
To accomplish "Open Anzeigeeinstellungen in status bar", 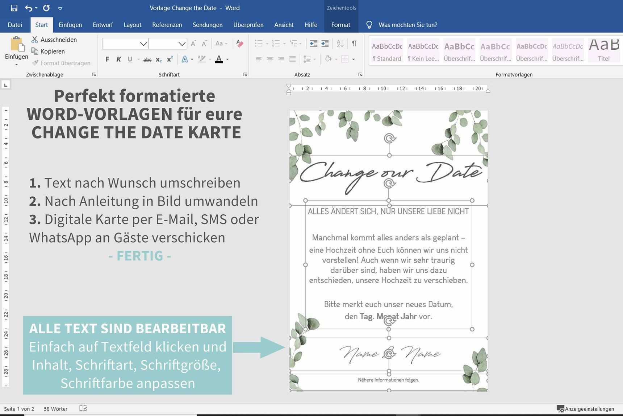I will click(x=585, y=409).
